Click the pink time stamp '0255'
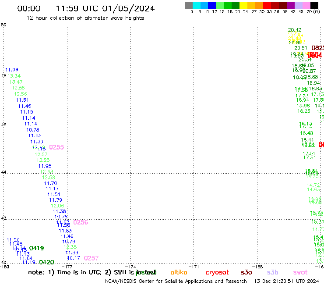The image size is (324, 285). (x=56, y=147)
